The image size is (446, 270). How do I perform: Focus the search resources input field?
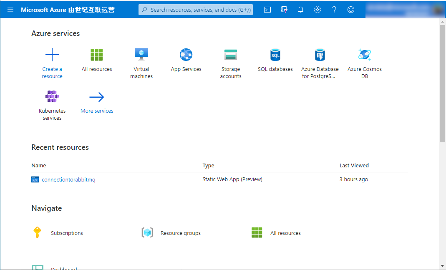(196, 10)
